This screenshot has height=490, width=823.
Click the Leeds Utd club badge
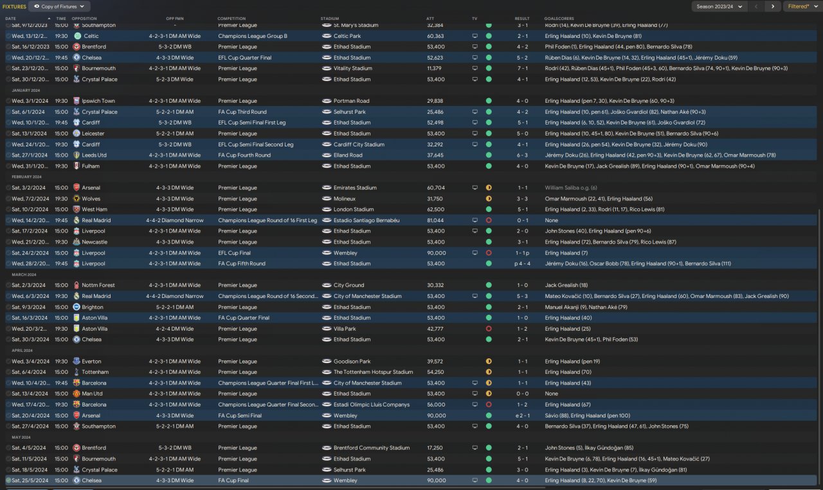(77, 155)
